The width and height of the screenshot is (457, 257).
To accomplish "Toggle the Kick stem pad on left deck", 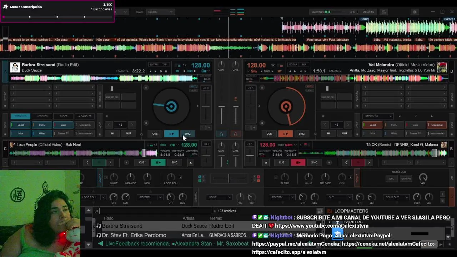I will coord(21,133).
